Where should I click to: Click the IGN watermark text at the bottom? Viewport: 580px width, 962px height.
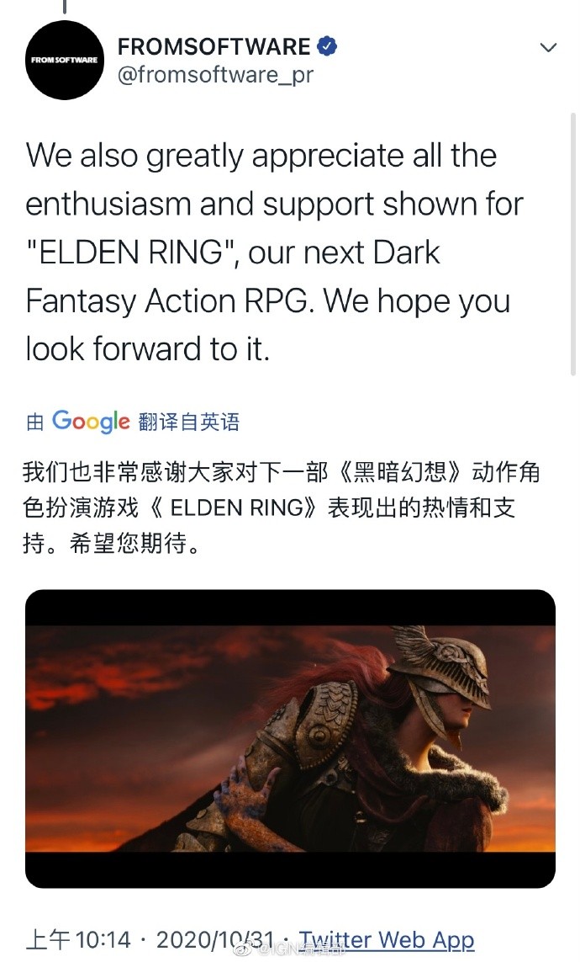[299, 949]
